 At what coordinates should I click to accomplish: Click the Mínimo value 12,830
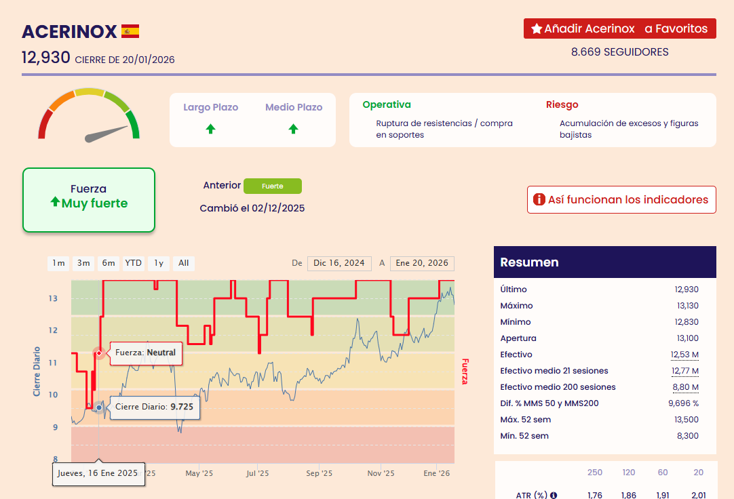(687, 322)
